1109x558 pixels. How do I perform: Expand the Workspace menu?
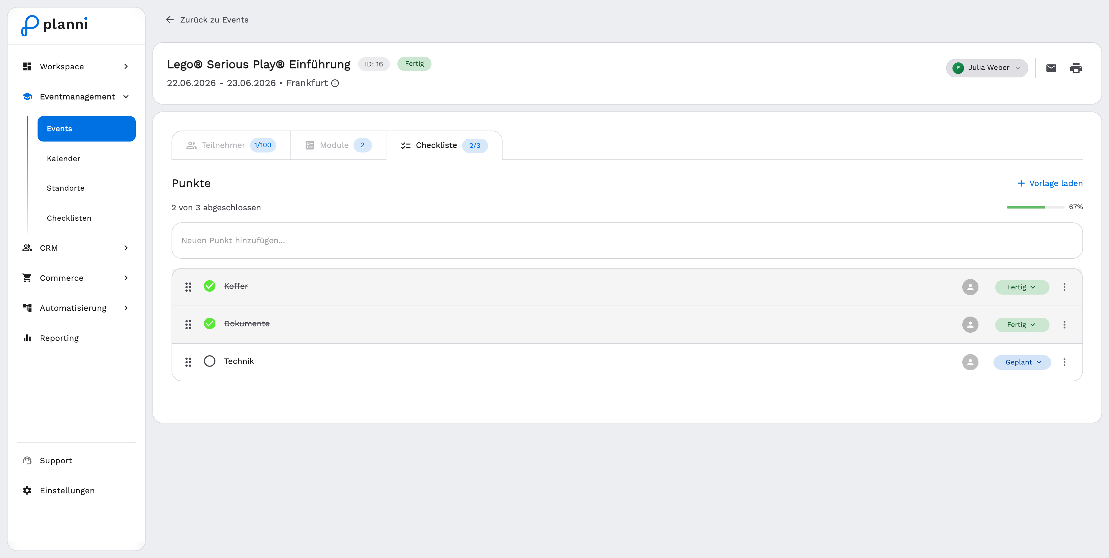pos(76,66)
